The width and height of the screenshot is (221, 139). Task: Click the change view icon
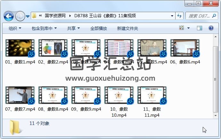tap(182, 28)
